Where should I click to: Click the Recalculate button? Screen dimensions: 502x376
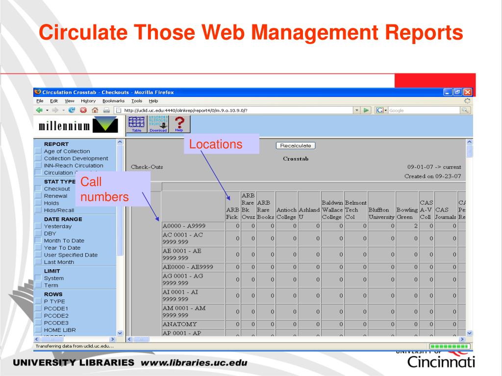(296, 145)
